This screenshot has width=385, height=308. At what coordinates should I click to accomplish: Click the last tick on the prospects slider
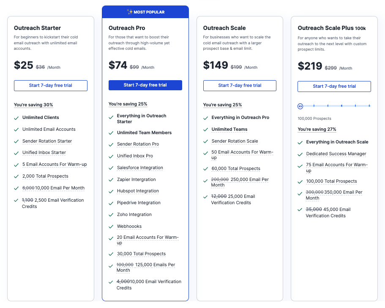369,106
